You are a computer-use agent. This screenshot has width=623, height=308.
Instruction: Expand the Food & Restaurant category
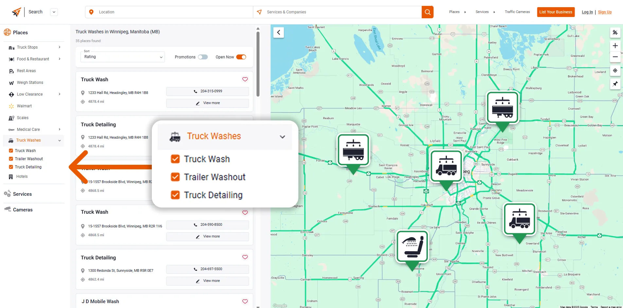click(59, 59)
